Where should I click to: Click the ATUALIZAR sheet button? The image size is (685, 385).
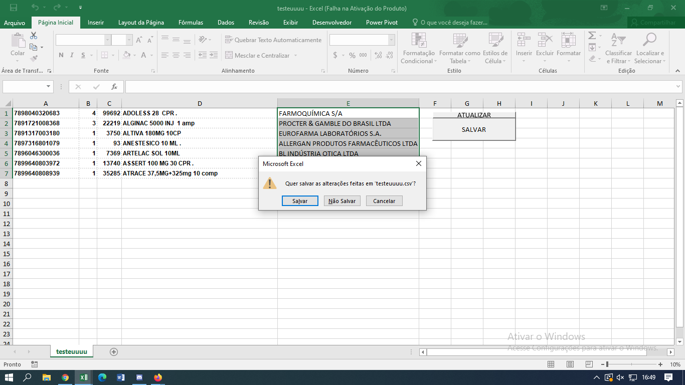pos(474,114)
